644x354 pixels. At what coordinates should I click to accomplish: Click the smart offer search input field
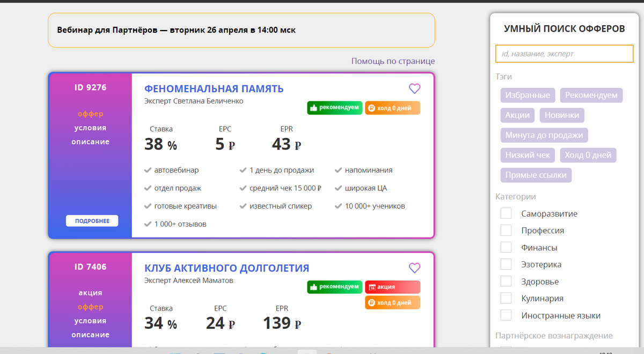point(564,54)
